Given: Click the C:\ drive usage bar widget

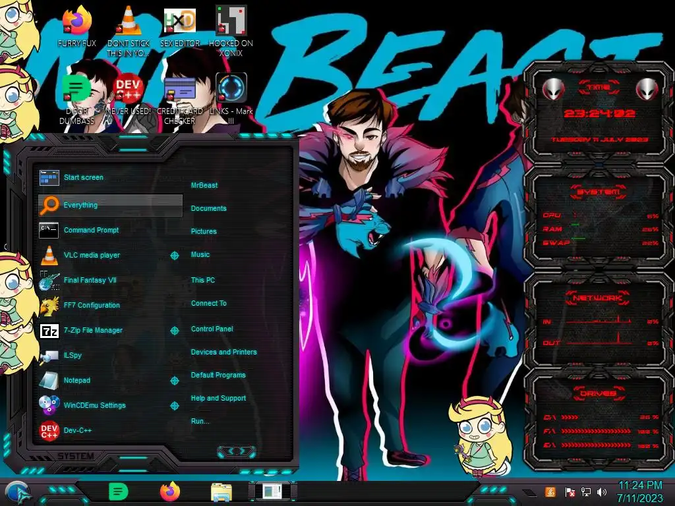Looking at the screenshot, I should 601,417.
